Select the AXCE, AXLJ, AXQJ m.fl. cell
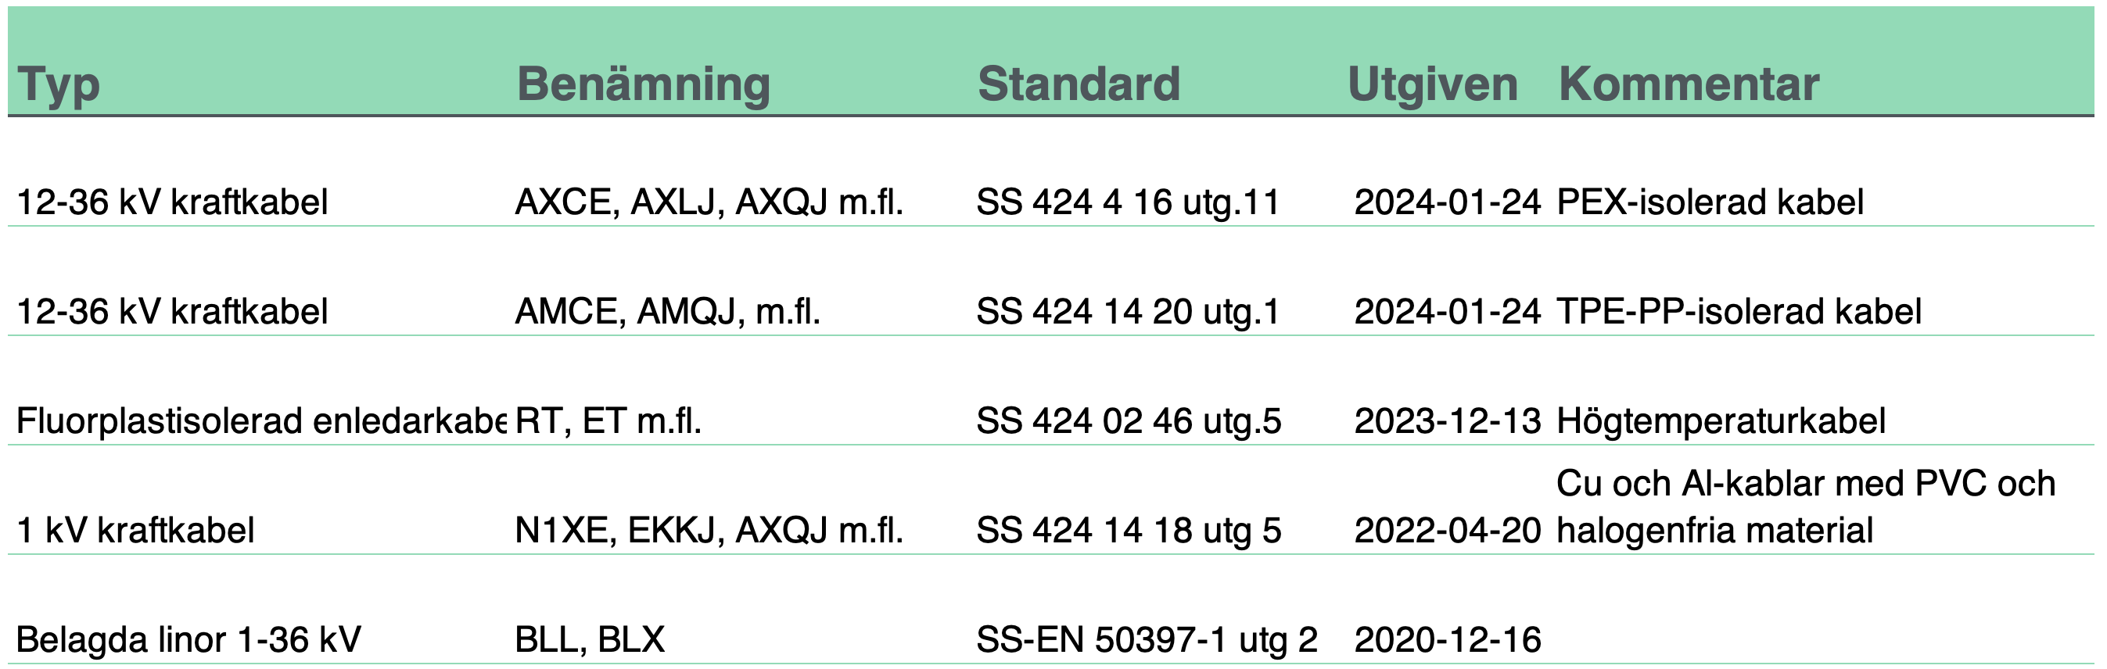This screenshot has height=669, width=2107. coord(709,202)
